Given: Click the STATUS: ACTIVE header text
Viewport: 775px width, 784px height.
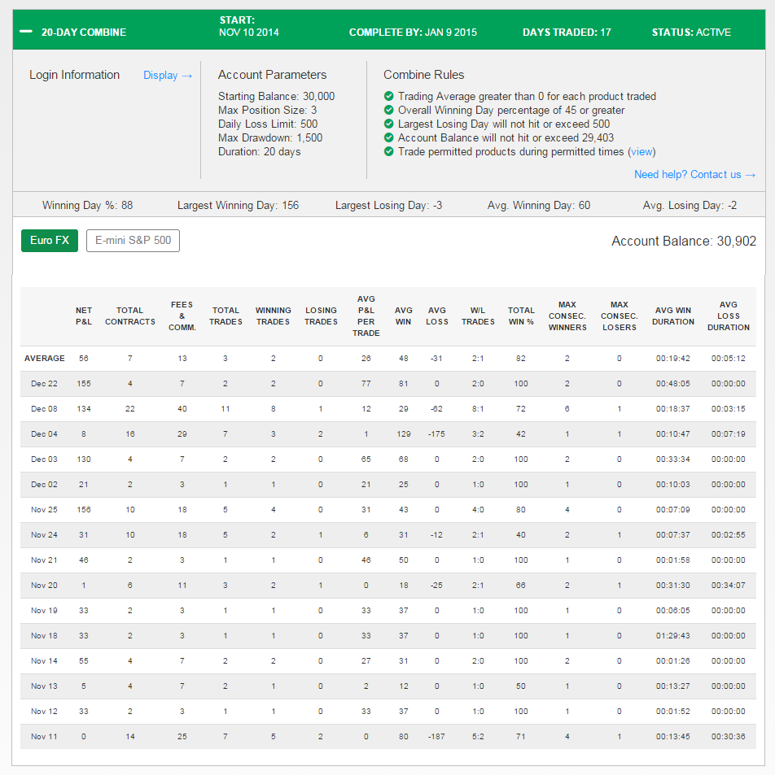Looking at the screenshot, I should click(x=691, y=33).
